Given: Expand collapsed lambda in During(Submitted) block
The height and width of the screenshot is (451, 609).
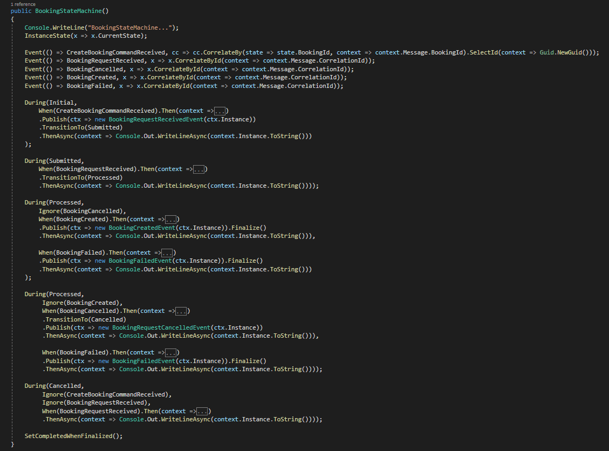Looking at the screenshot, I should (199, 169).
